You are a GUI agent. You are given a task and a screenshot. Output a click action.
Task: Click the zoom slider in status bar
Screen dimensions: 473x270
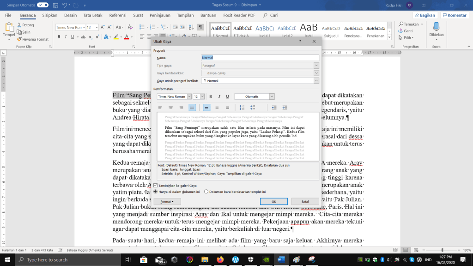(442, 250)
